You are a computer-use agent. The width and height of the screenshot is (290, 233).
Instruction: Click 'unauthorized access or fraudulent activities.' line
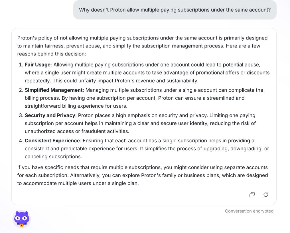(x=77, y=131)
